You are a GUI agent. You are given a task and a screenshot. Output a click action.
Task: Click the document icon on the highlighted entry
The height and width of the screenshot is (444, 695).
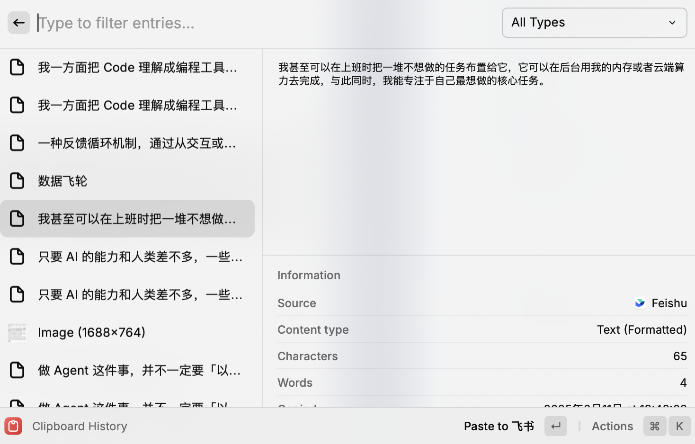18,218
